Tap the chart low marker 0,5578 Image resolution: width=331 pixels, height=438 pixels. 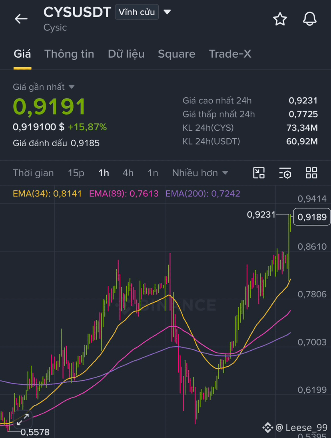click(x=35, y=432)
